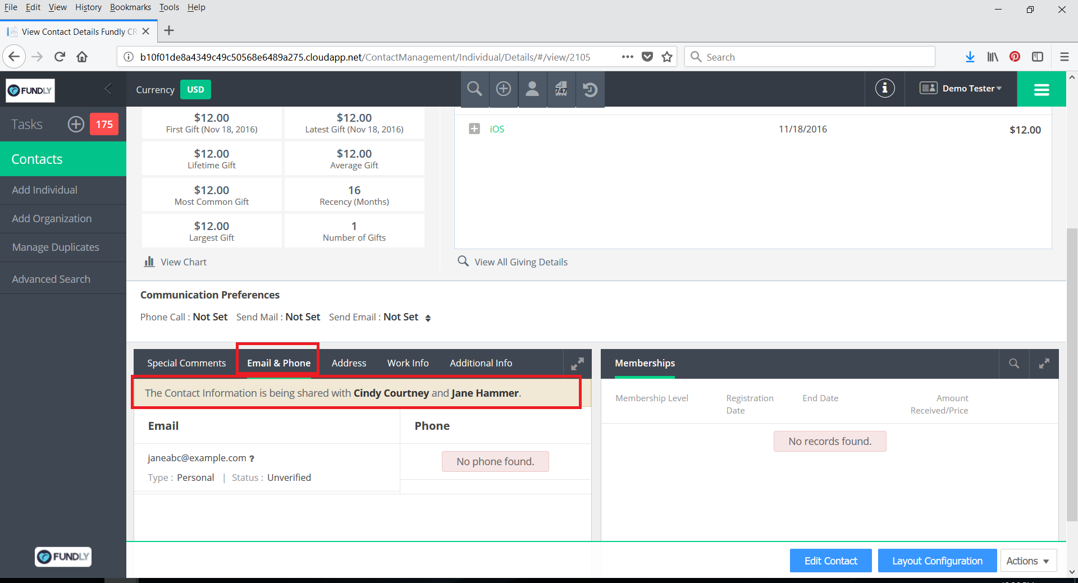This screenshot has height=583, width=1078.
Task: Click the search magnifier in top toolbar
Action: click(x=474, y=89)
